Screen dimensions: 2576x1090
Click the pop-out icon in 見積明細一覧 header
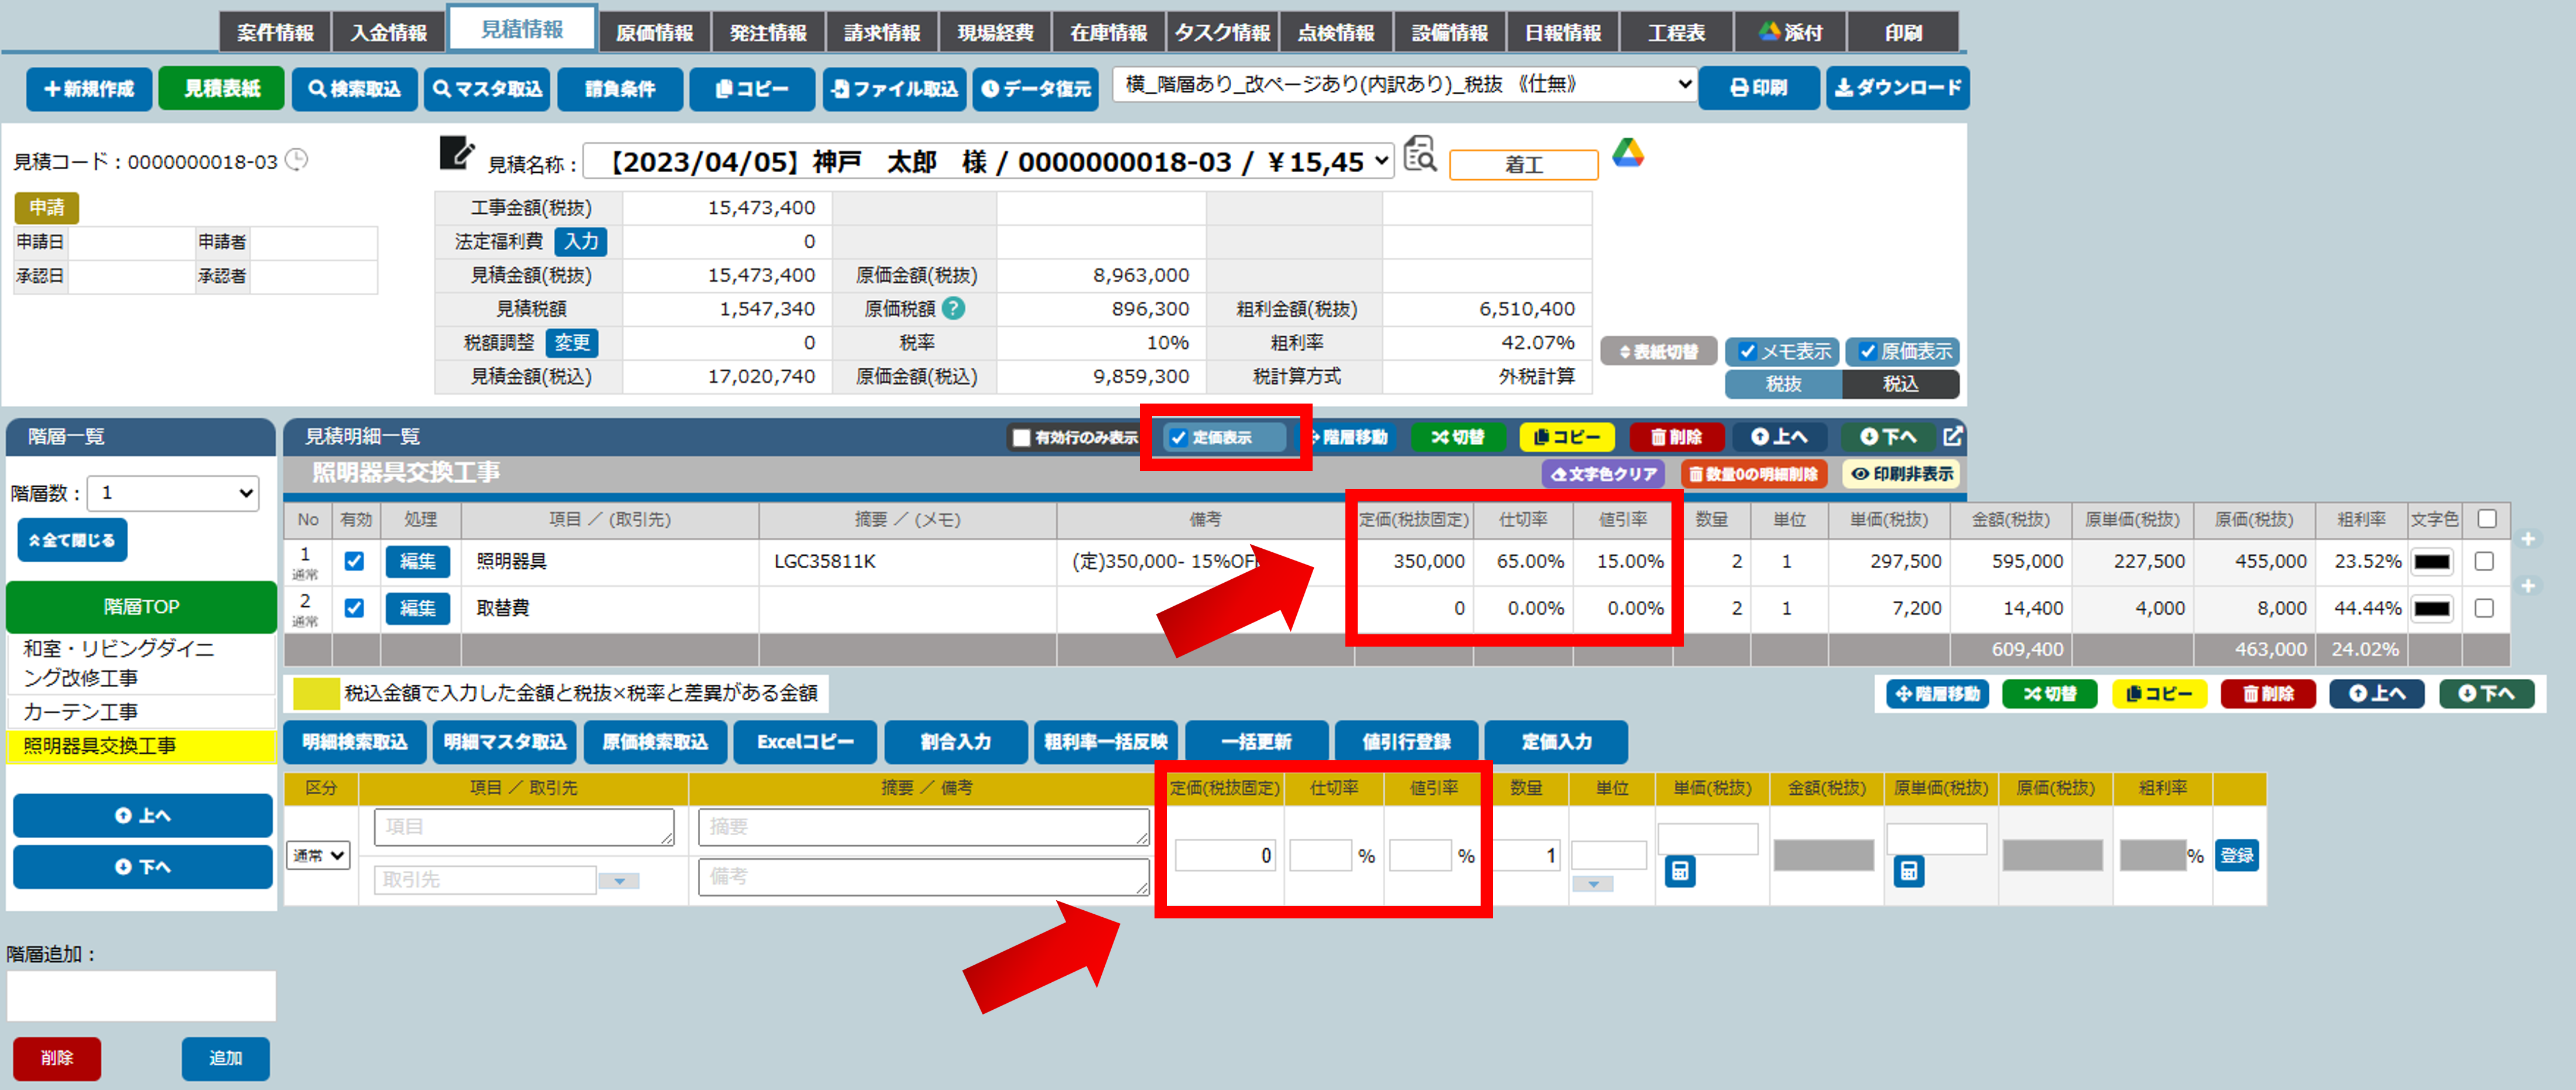[x=1952, y=436]
